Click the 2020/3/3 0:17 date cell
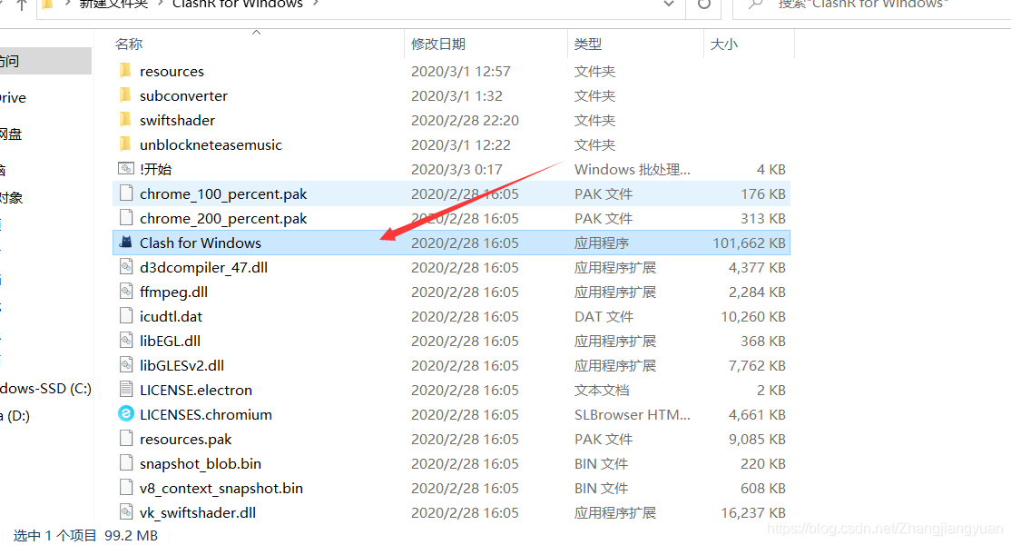Screen dimensions: 1011x545 [456, 169]
